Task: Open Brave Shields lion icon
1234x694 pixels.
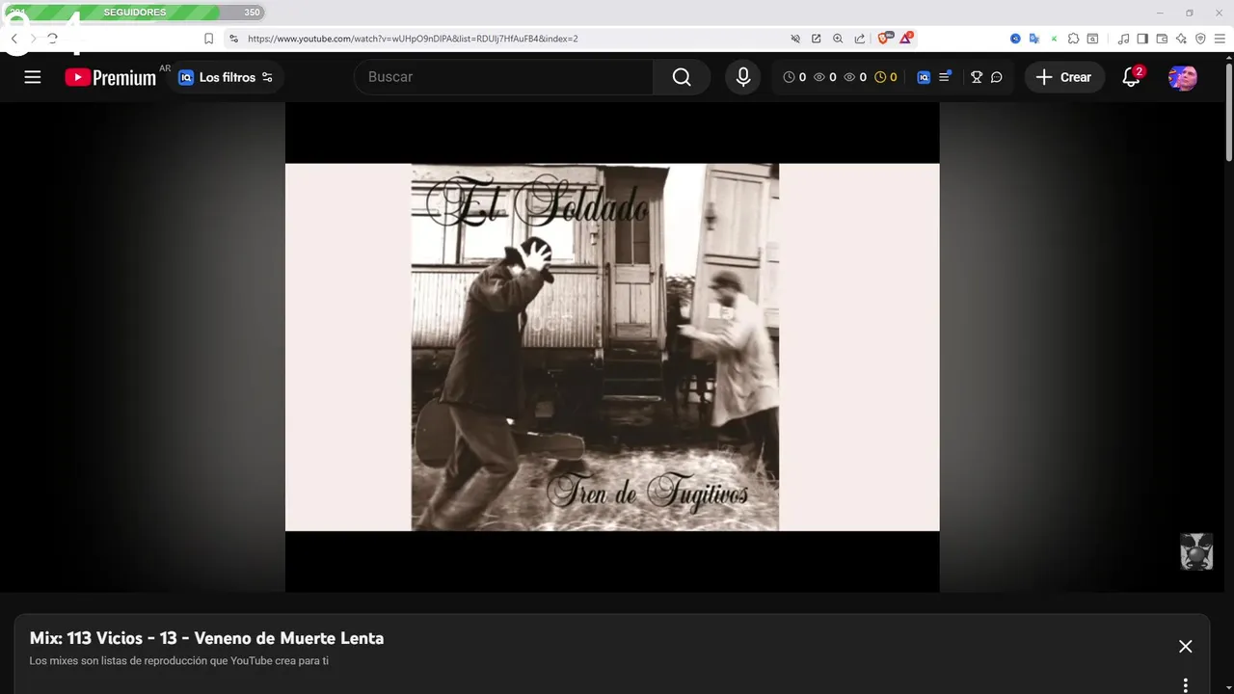Action: click(885, 38)
